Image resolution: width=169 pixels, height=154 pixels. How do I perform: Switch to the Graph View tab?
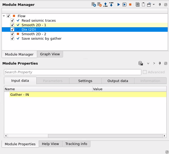[x=50, y=54]
